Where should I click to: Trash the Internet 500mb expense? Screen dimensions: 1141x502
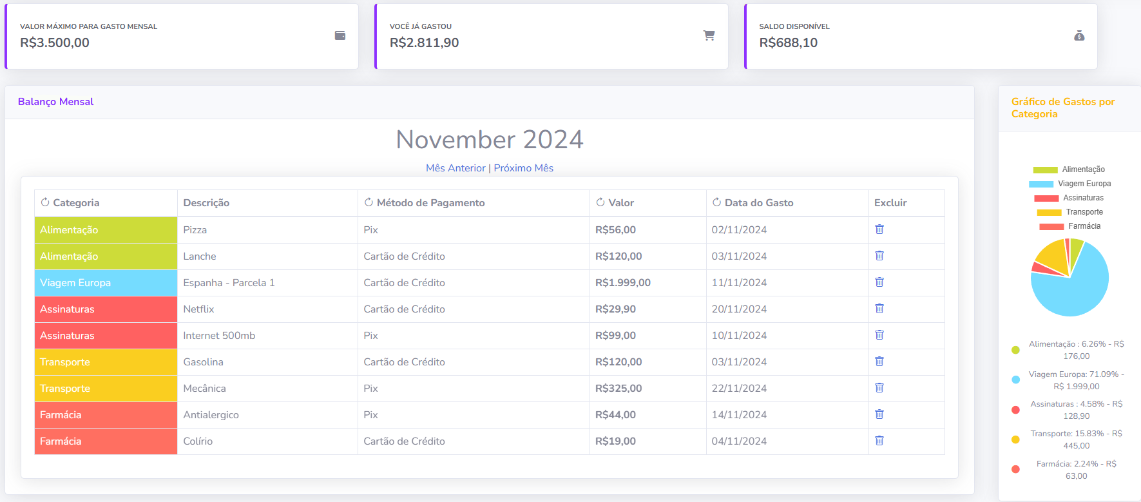[879, 335]
